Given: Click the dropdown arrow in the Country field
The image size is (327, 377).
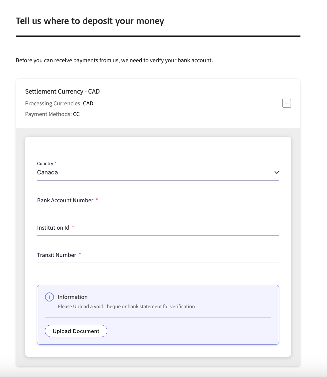Looking at the screenshot, I should [277, 172].
